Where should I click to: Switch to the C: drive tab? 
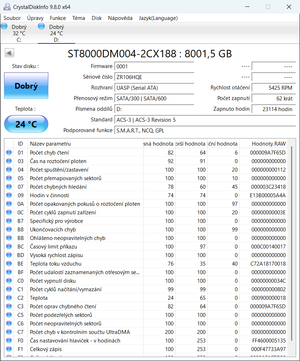(x=19, y=32)
